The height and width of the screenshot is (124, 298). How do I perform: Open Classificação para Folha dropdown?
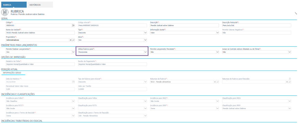click(x=145, y=101)
